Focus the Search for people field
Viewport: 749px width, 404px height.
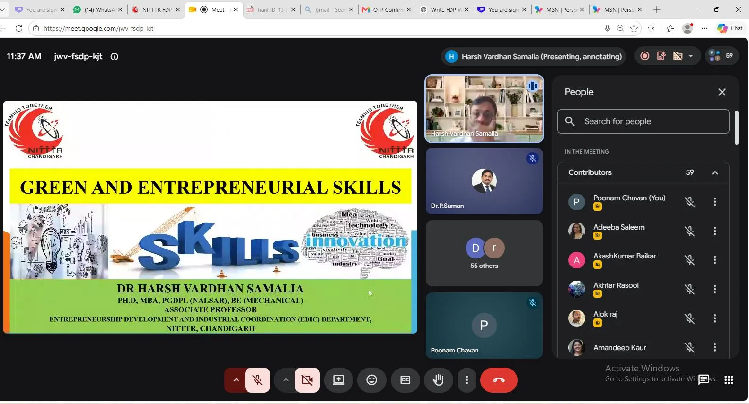coord(643,121)
